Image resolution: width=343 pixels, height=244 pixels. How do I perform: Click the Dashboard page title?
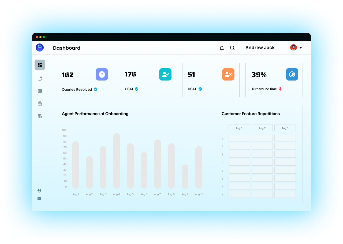pyautogui.click(x=66, y=48)
